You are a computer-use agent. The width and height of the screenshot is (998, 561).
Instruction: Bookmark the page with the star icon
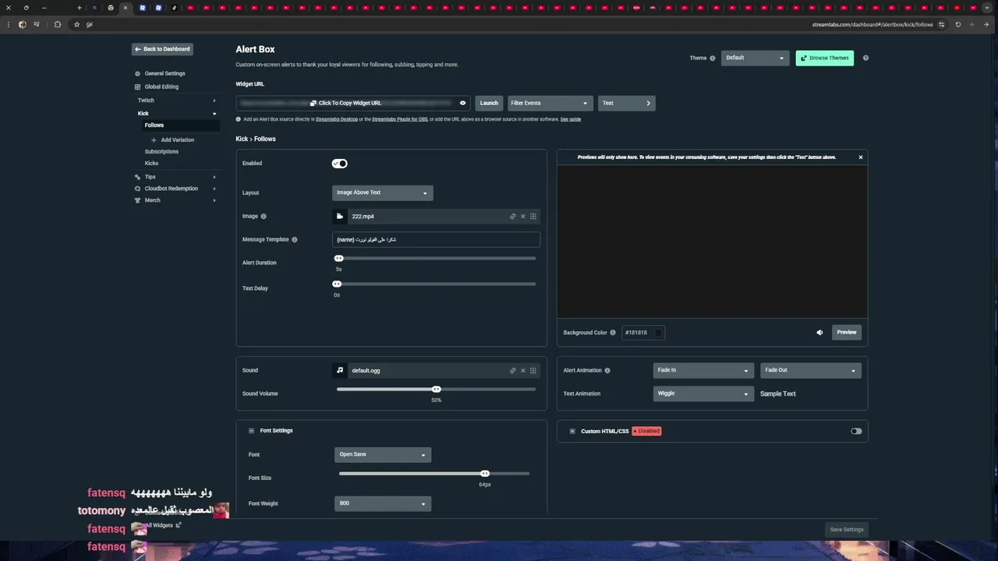[76, 24]
